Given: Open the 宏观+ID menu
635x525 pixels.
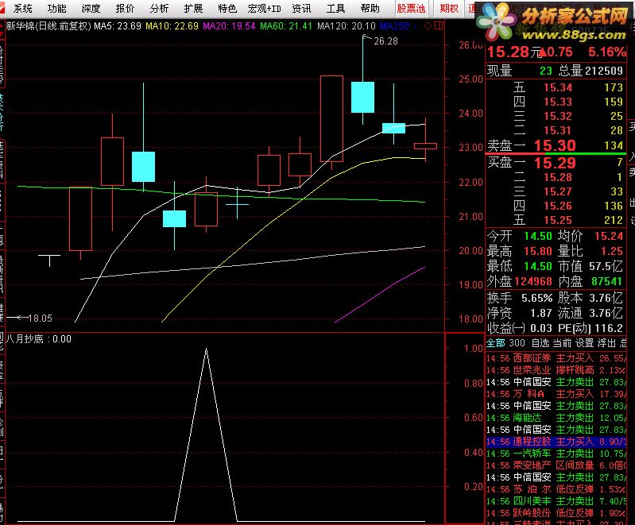Looking at the screenshot, I should [264, 8].
